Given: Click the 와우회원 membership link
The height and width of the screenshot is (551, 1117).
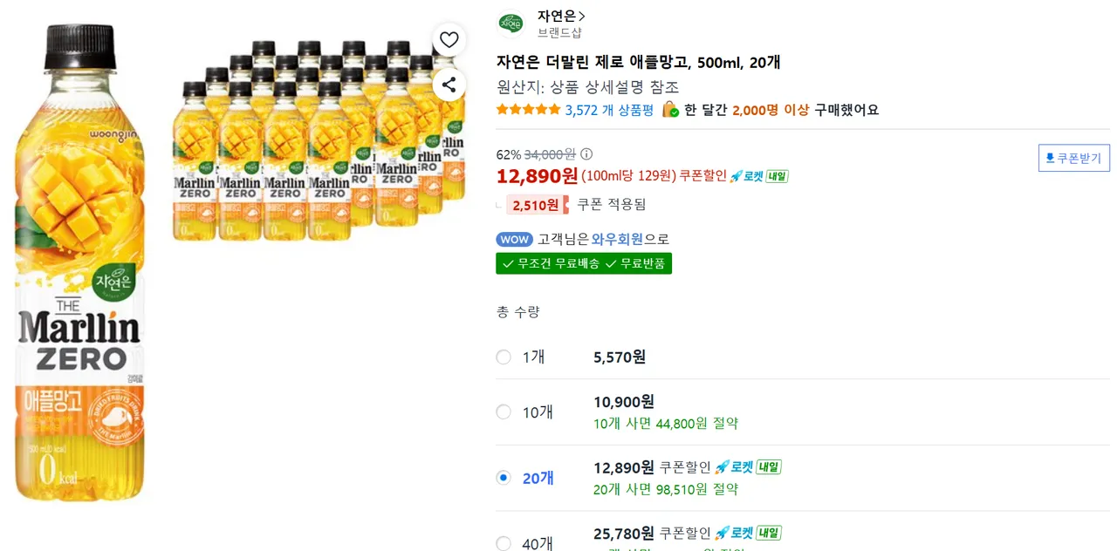Looking at the screenshot, I should pyautogui.click(x=617, y=239).
